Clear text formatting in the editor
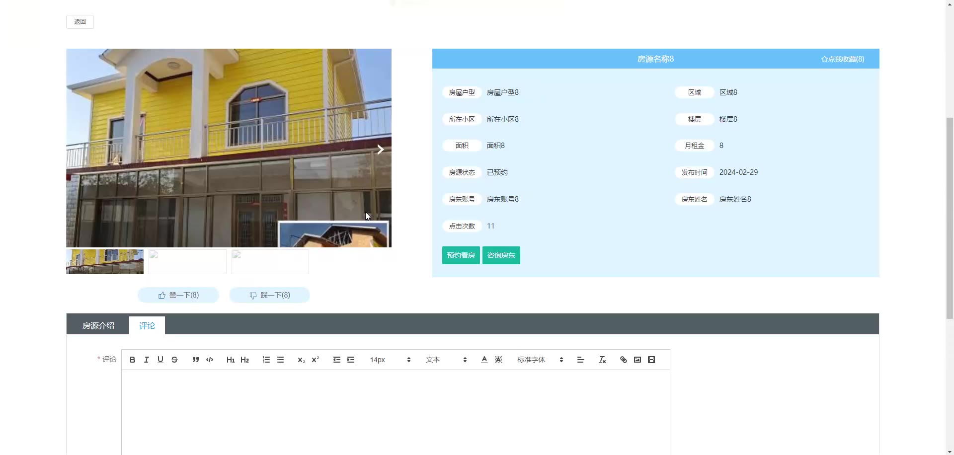This screenshot has width=954, height=455. [602, 360]
